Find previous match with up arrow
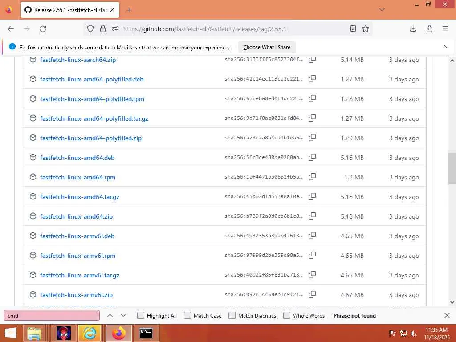The width and height of the screenshot is (456, 342). pyautogui.click(x=110, y=315)
